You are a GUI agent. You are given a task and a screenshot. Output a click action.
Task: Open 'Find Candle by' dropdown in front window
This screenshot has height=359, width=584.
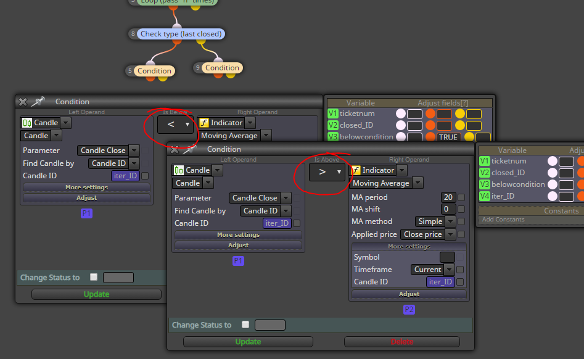tap(266, 211)
